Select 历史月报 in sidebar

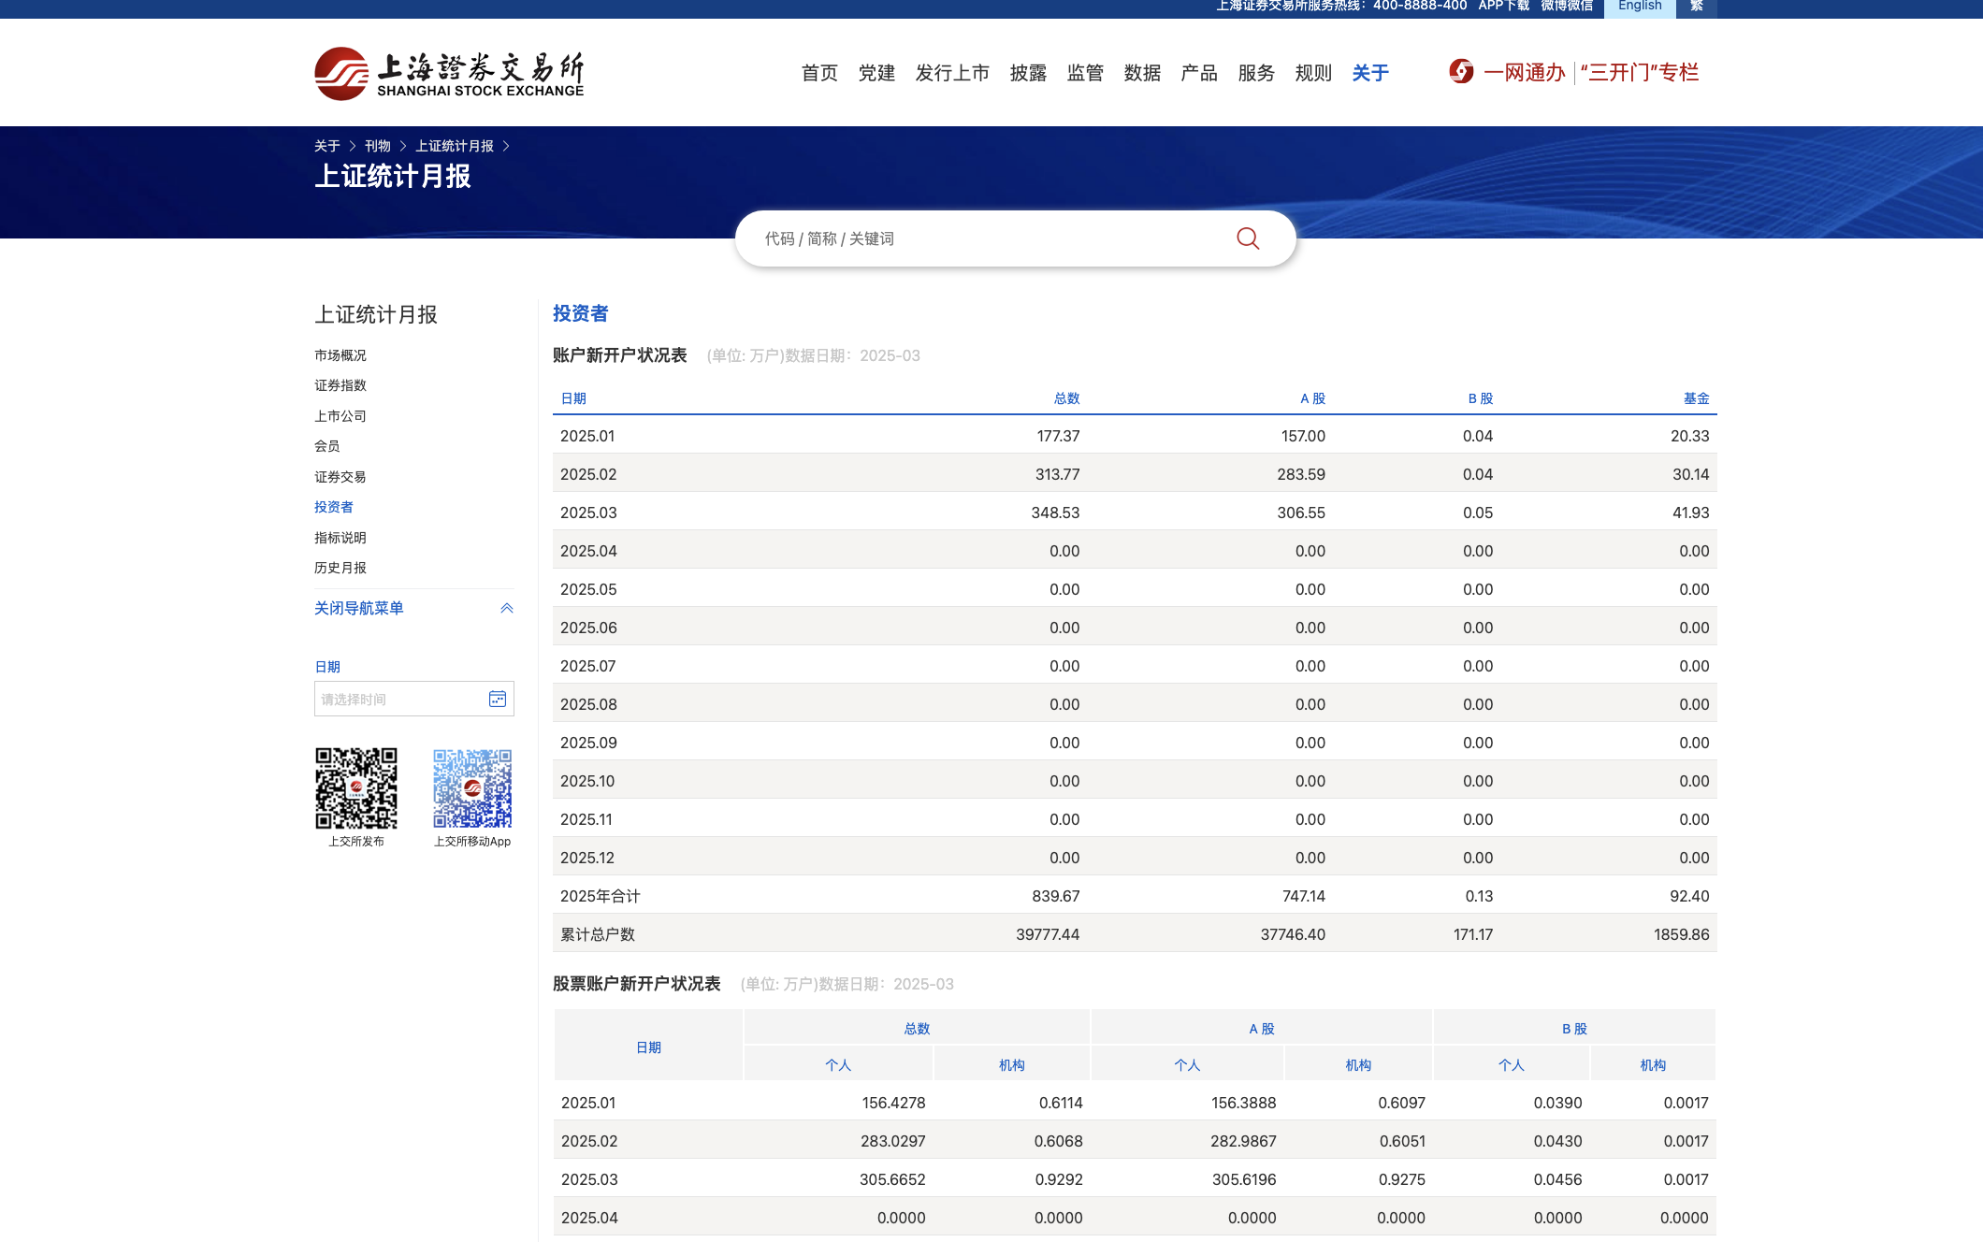340,568
